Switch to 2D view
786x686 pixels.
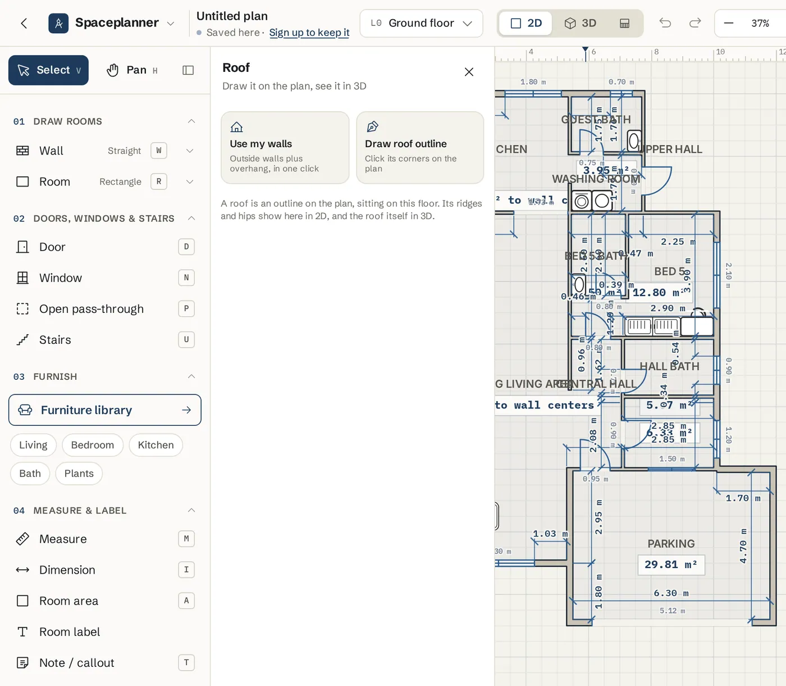(x=526, y=23)
